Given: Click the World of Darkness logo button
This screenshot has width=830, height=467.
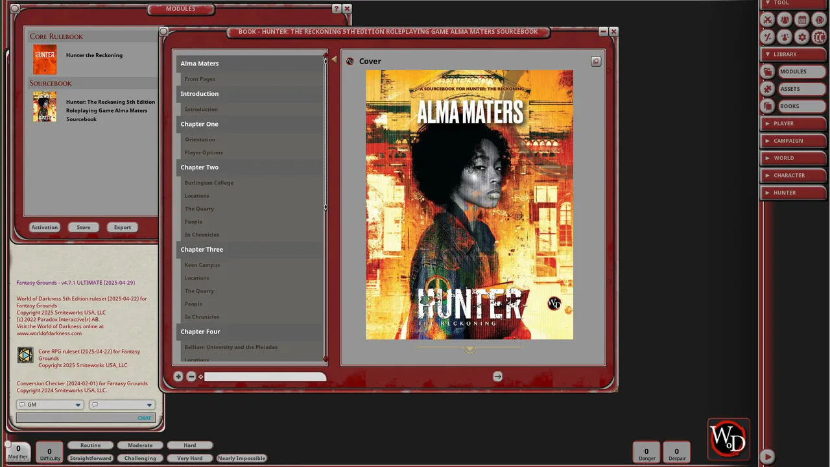Looking at the screenshot, I should tap(728, 439).
